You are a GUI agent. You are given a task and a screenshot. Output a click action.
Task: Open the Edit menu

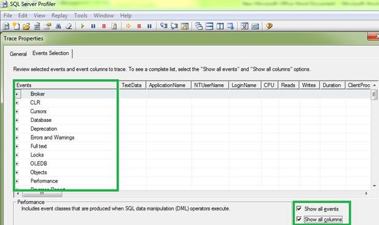[x=23, y=15]
